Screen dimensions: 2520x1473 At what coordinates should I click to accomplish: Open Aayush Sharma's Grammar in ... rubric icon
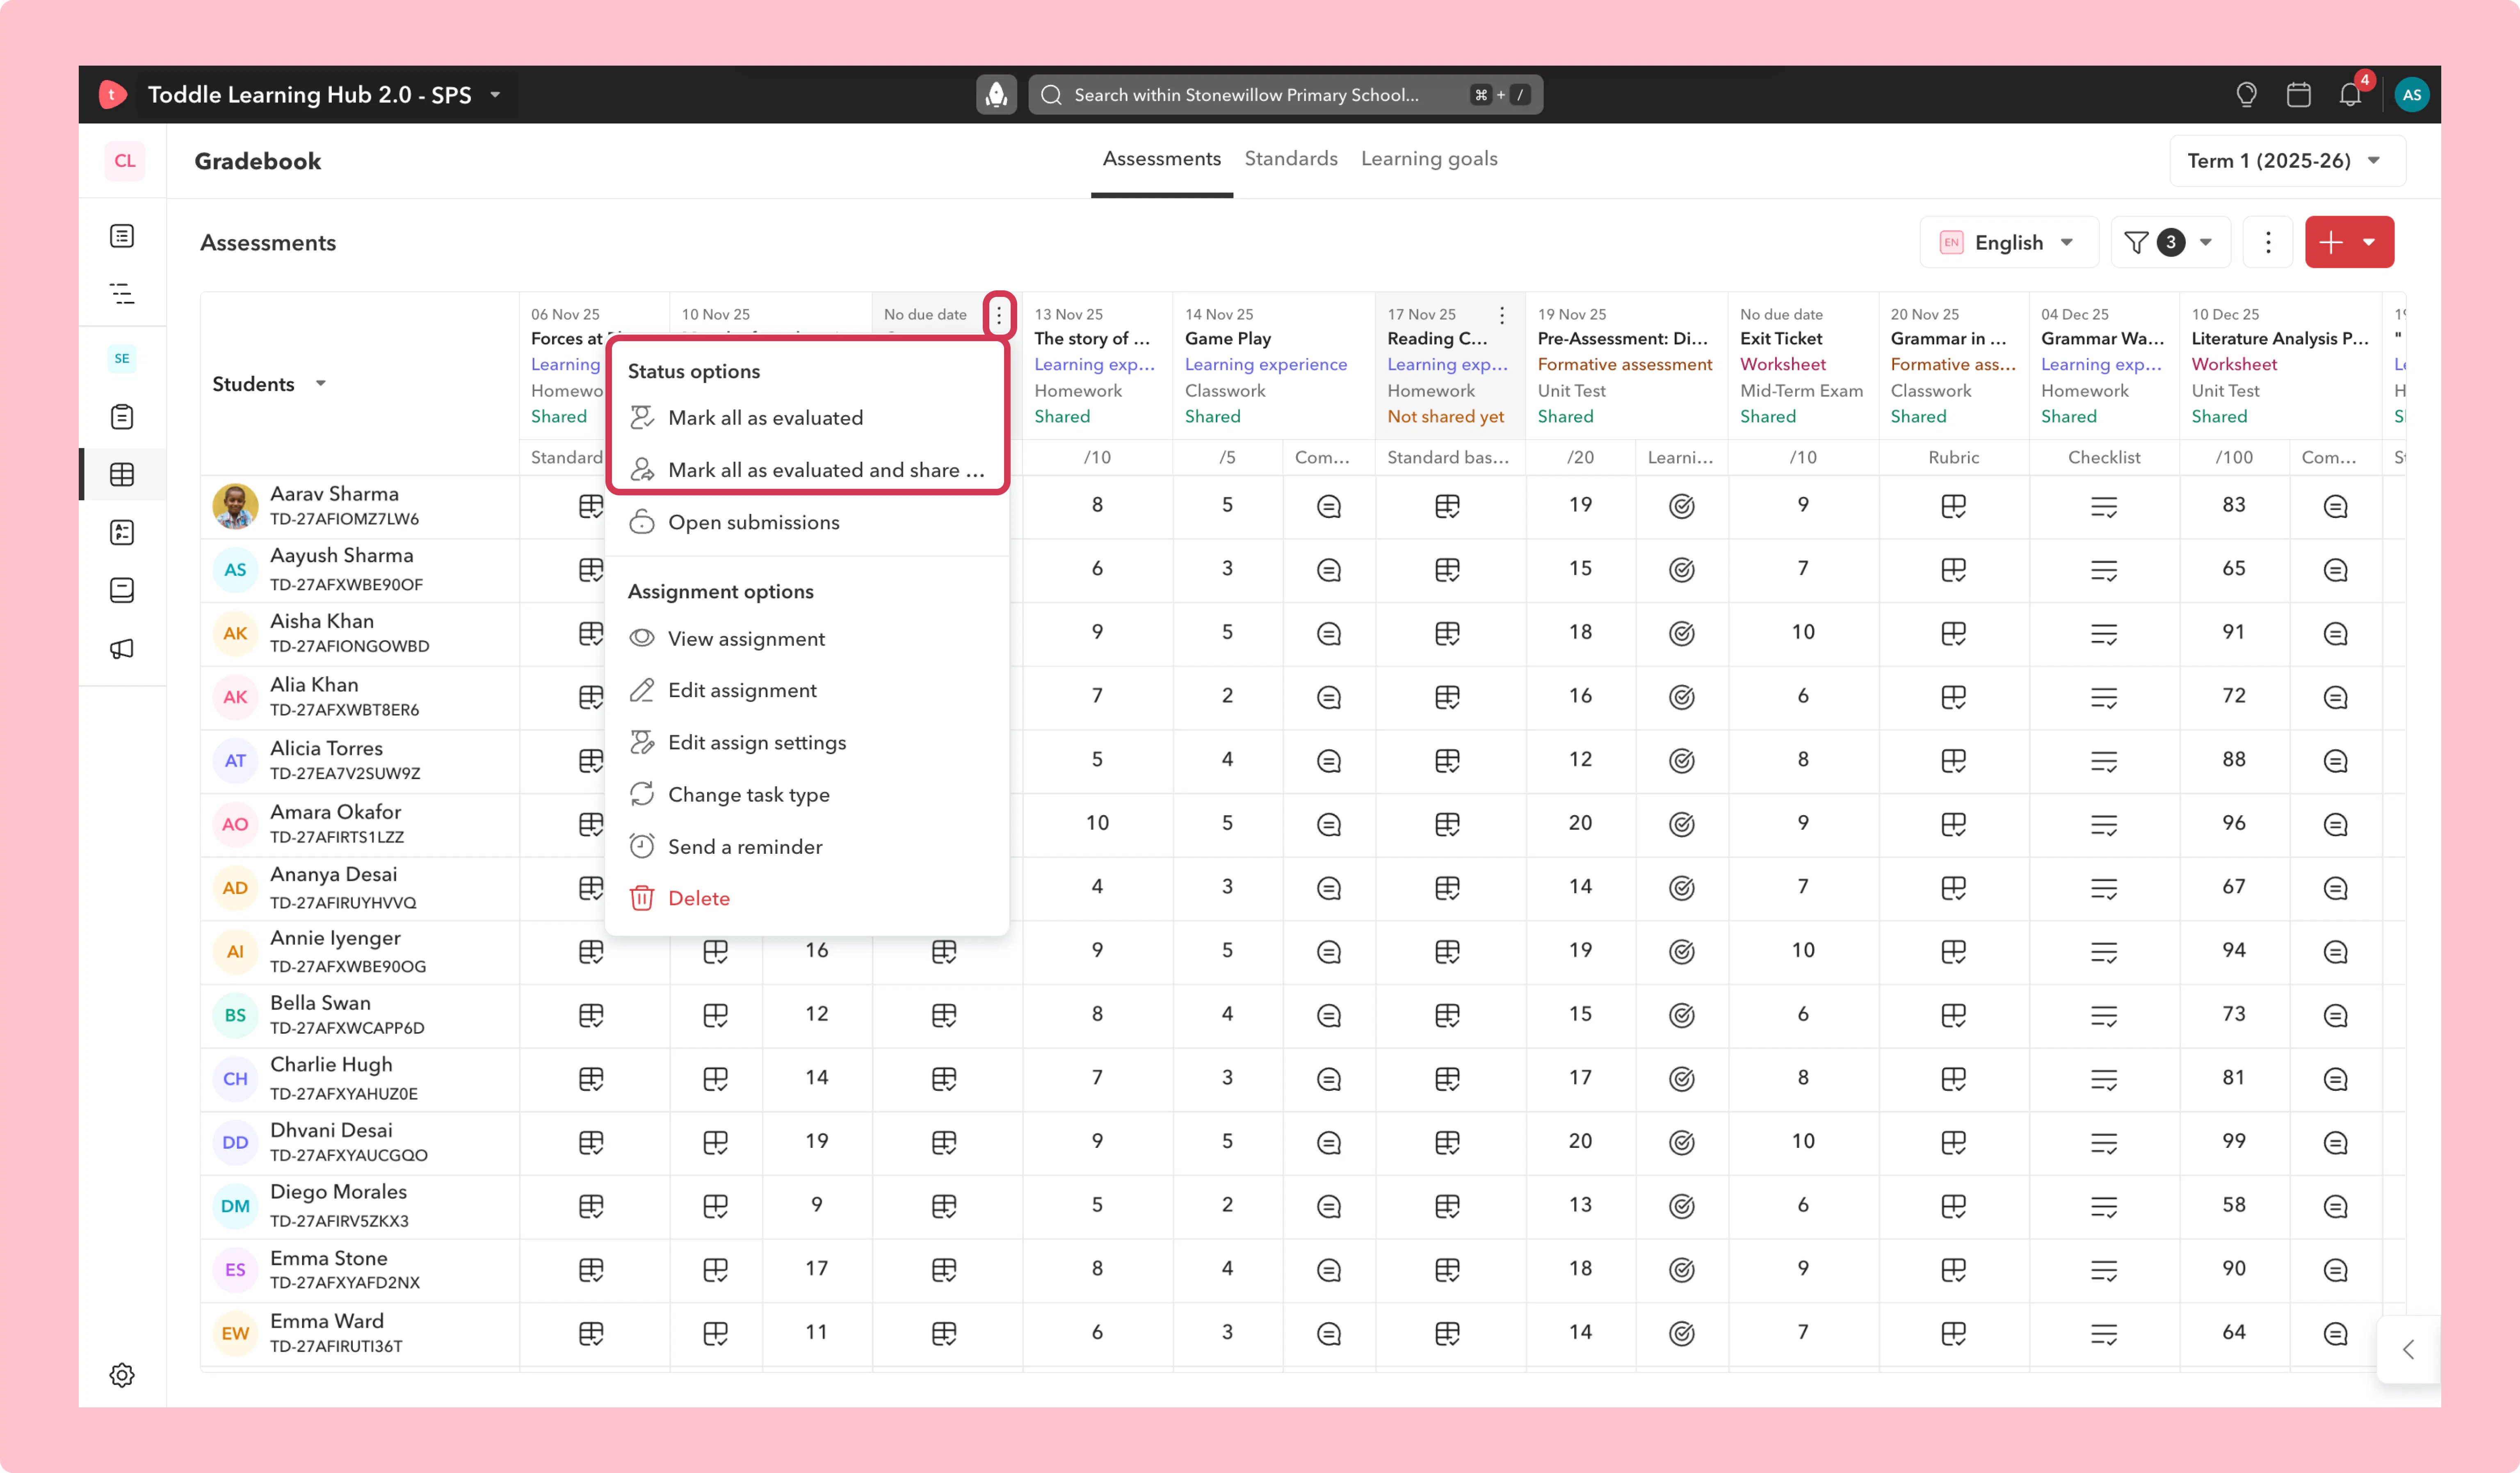(1953, 570)
